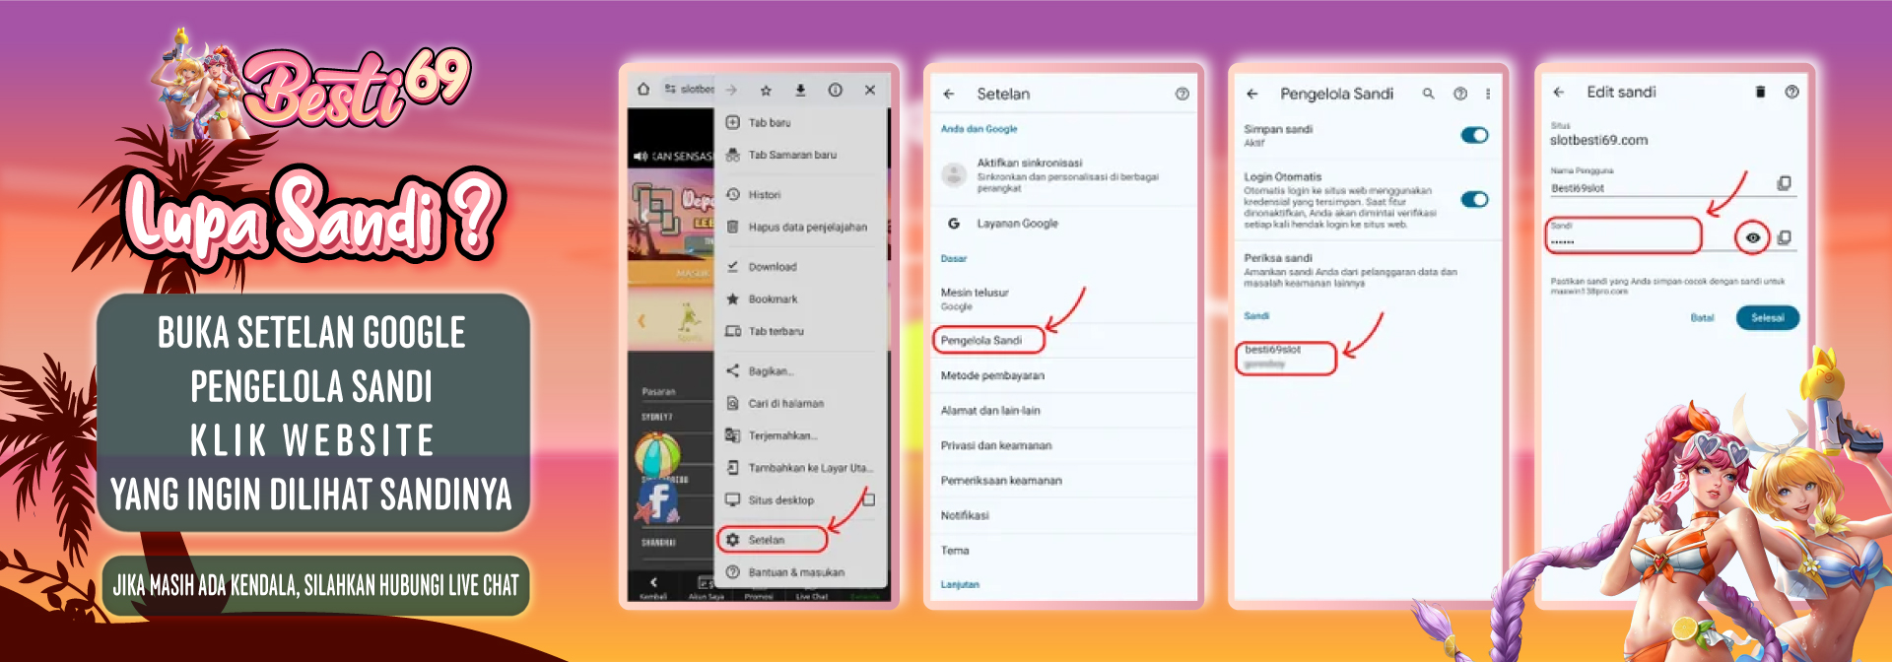Image resolution: width=1892 pixels, height=662 pixels.
Task: Toggle the Login Otomatis switch
Action: (1474, 200)
